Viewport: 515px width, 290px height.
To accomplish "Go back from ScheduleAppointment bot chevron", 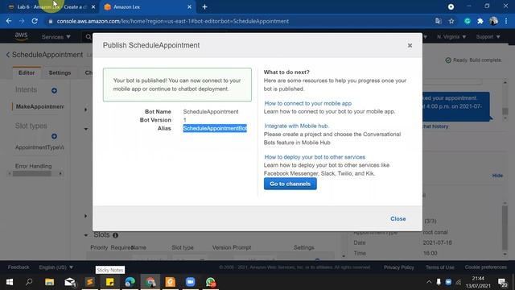I will [8, 55].
